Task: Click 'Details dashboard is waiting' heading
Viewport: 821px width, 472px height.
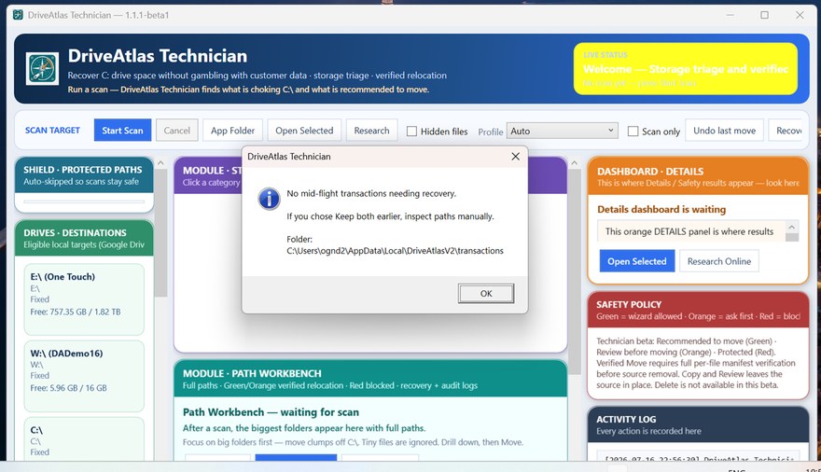Action: (x=661, y=209)
